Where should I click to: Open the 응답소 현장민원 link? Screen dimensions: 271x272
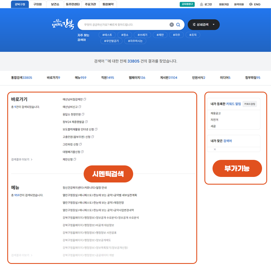coord(71,114)
